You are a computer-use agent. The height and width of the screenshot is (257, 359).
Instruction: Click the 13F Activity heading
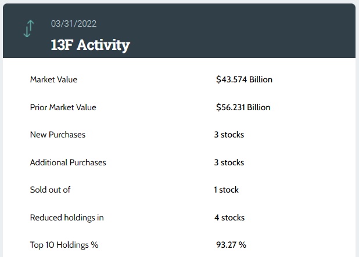click(90, 45)
